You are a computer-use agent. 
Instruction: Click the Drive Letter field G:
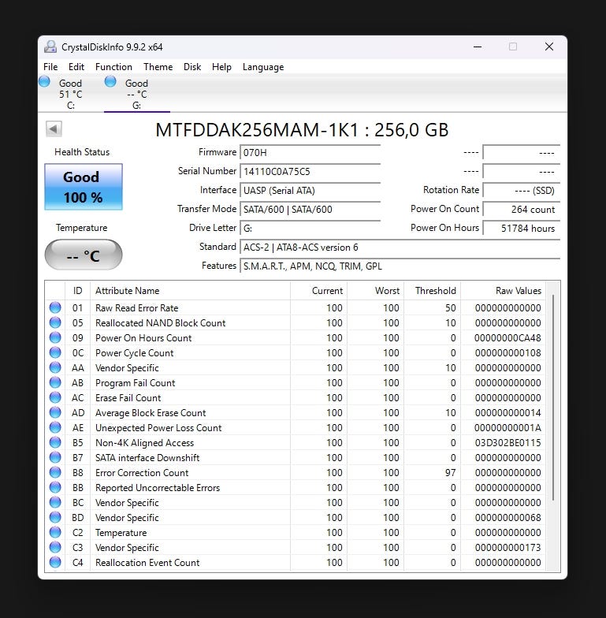coord(310,229)
